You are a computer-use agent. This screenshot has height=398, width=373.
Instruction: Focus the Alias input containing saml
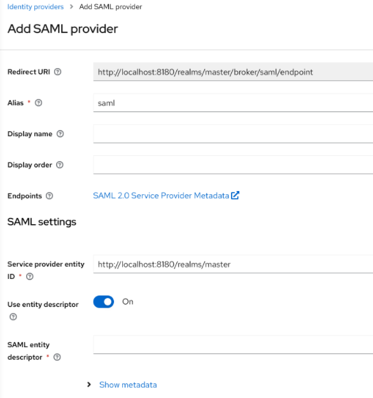click(233, 103)
